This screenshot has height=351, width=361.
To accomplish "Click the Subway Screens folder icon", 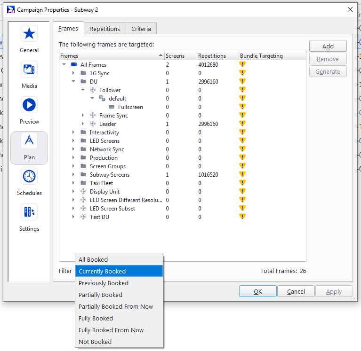I will 83,175.
